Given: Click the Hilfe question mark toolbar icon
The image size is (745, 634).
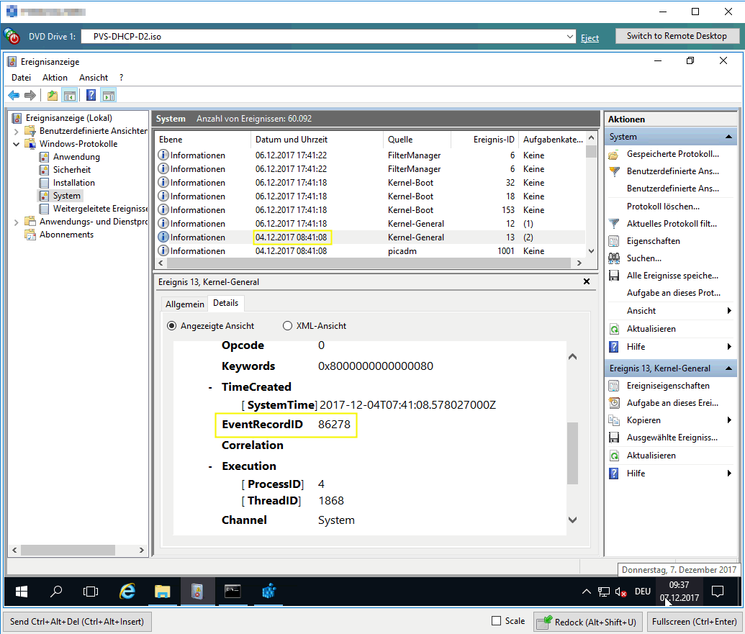Looking at the screenshot, I should pos(90,94).
